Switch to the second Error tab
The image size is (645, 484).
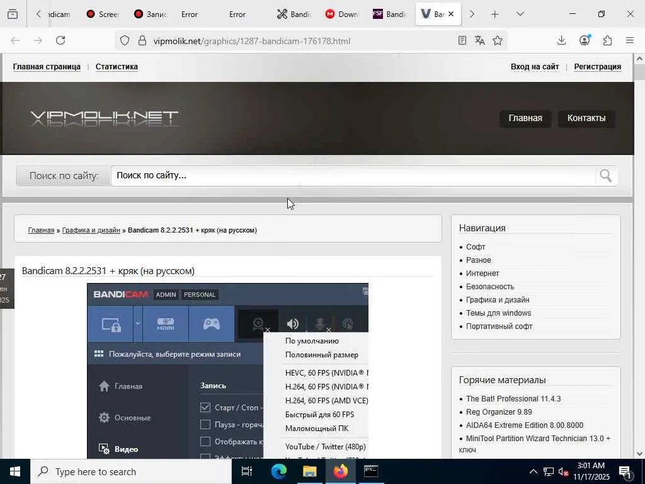pos(237,14)
